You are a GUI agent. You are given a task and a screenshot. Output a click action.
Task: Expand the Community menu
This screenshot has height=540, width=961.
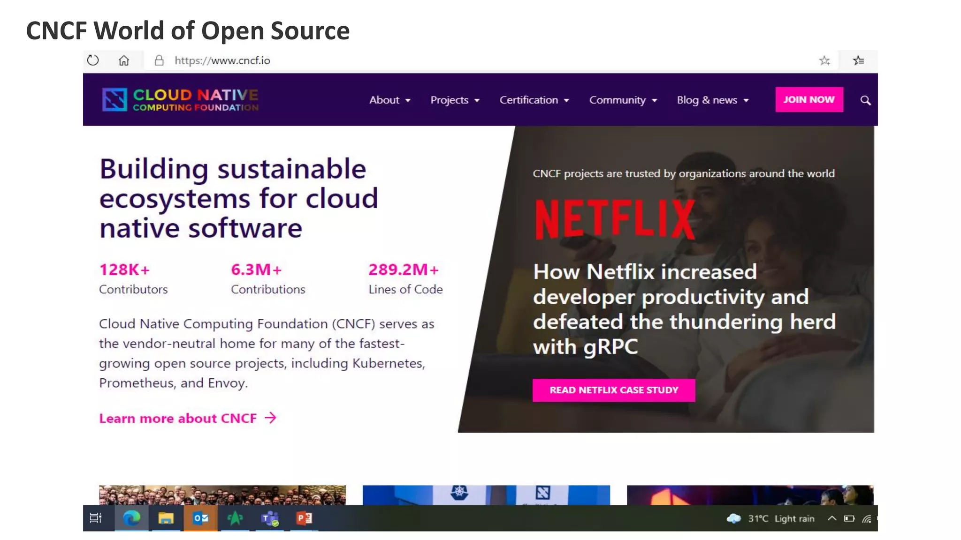click(623, 100)
